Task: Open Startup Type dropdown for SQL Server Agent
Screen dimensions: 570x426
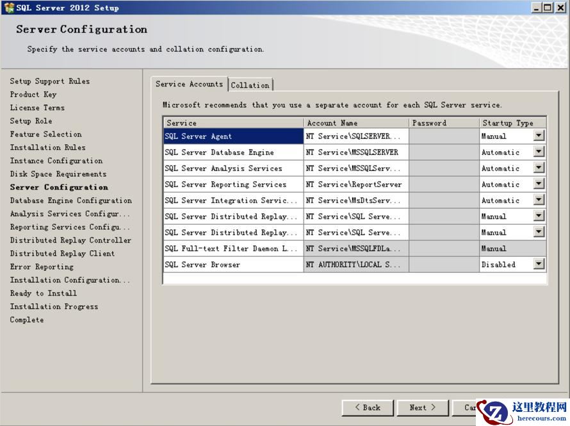Action: (x=539, y=136)
